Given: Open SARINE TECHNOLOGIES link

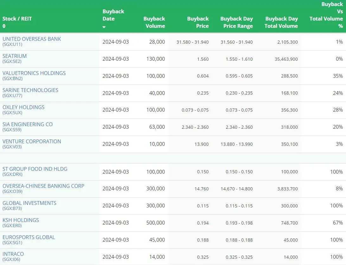Looking at the screenshot, I should pos(30,90).
